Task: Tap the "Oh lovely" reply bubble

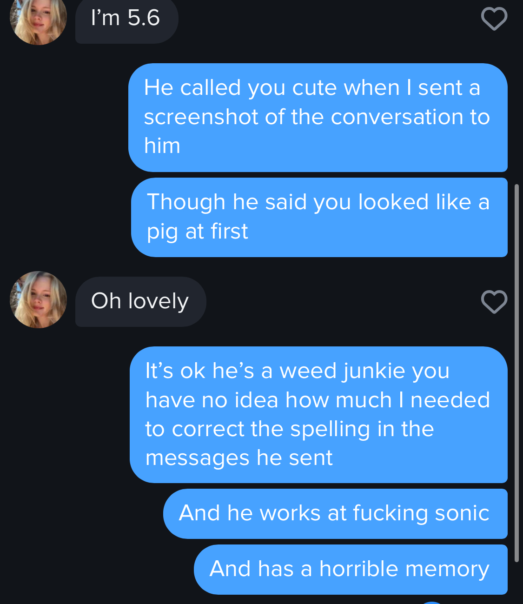Action: click(x=140, y=301)
